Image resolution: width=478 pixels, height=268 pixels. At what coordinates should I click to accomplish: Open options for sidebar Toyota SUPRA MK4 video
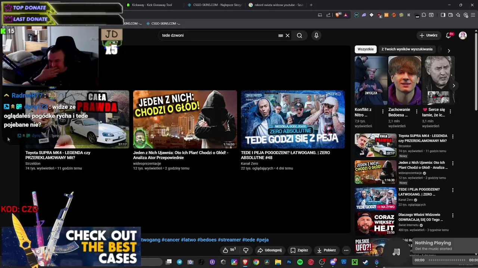(x=453, y=137)
